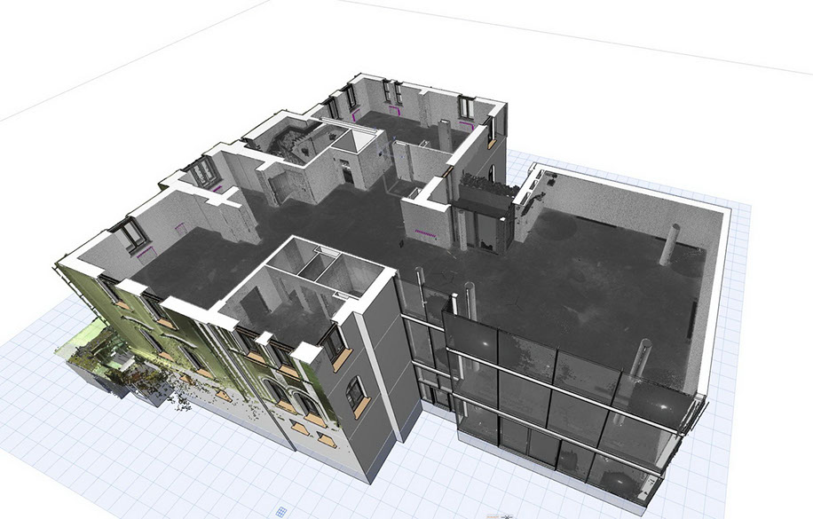Image resolution: width=813 pixels, height=519 pixels.
Task: Click the window in the far-left room wall
Action: (x=133, y=233)
